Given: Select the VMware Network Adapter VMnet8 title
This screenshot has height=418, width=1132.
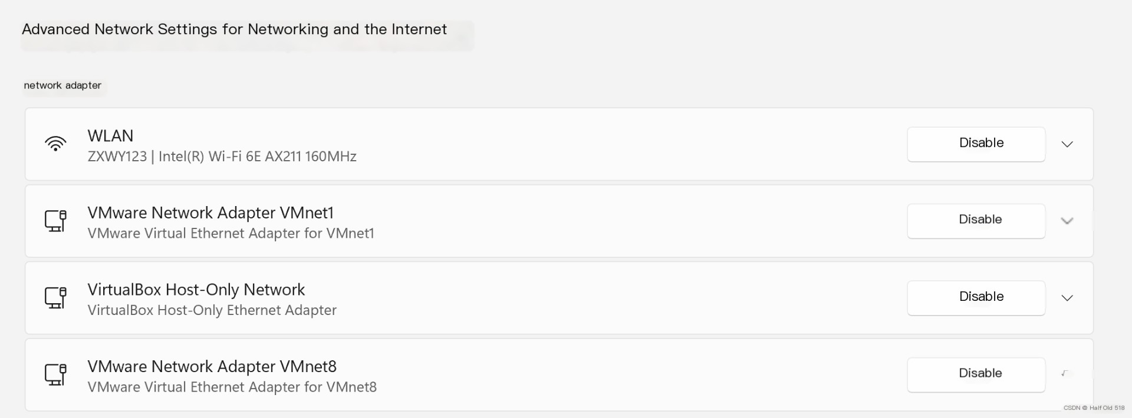Looking at the screenshot, I should [212, 366].
